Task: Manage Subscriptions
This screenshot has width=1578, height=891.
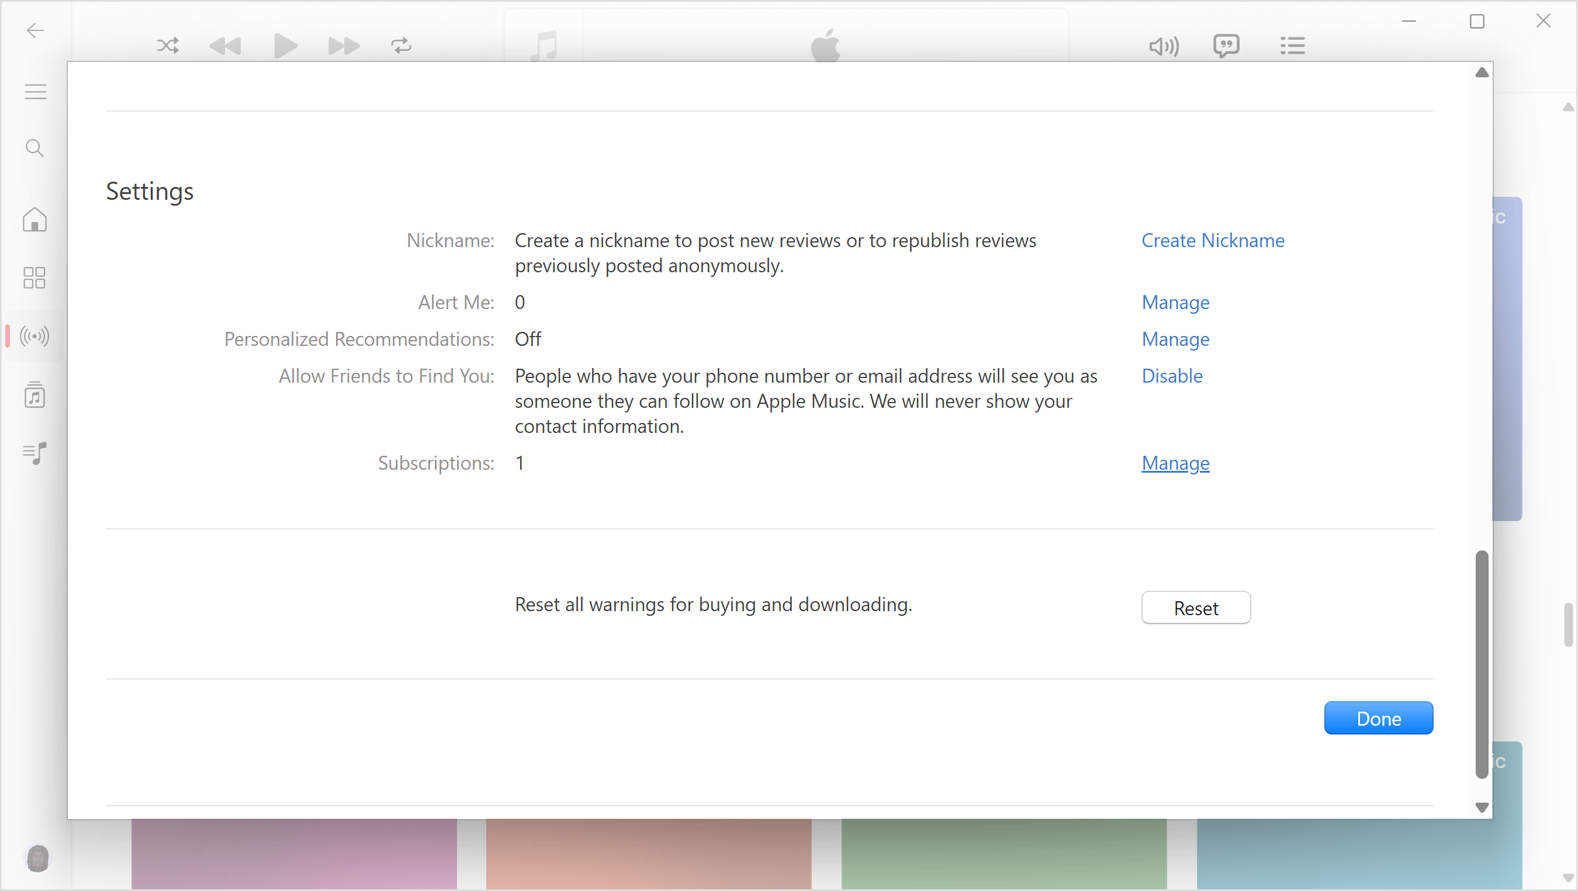Action: [x=1175, y=463]
